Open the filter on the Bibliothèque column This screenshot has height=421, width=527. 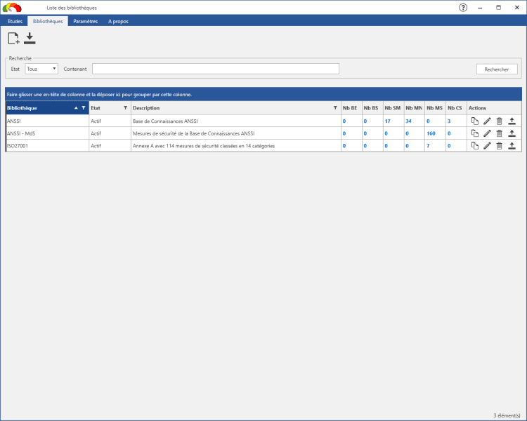click(84, 108)
